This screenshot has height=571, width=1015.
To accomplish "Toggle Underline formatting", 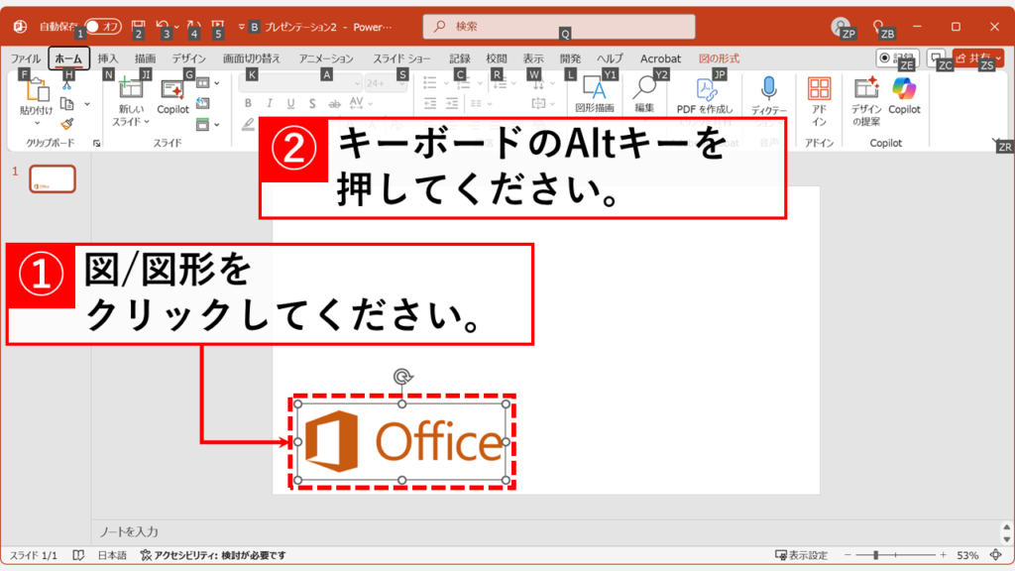I will tap(290, 103).
